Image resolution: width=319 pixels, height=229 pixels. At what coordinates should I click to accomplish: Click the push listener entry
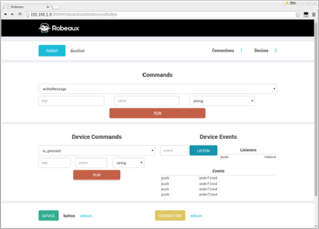[x=224, y=157]
